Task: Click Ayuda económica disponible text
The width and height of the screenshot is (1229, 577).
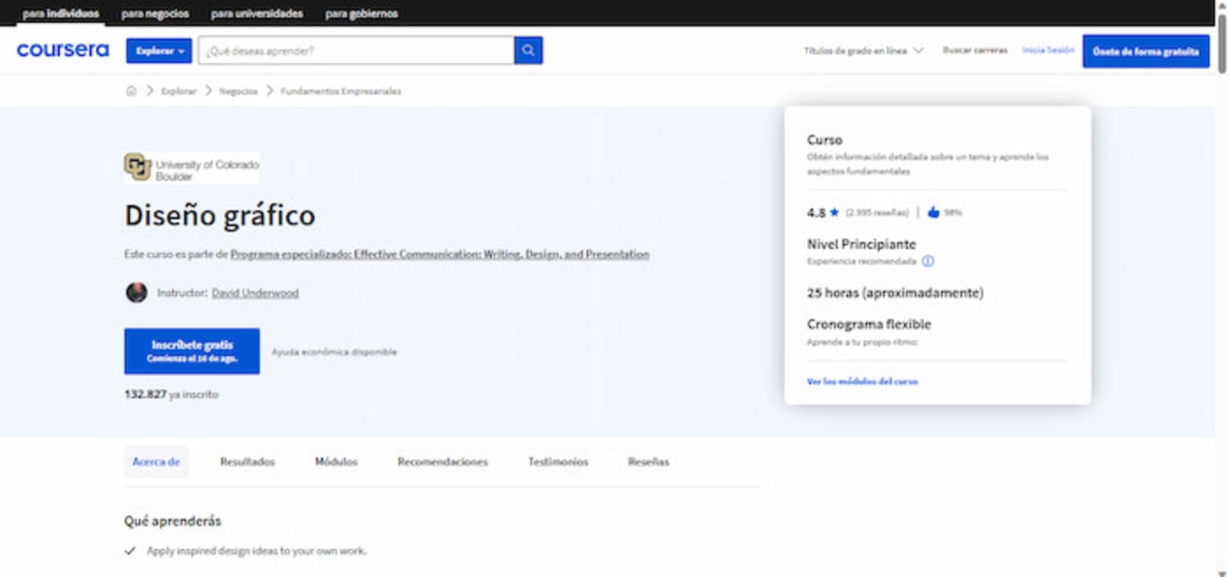Action: (334, 352)
